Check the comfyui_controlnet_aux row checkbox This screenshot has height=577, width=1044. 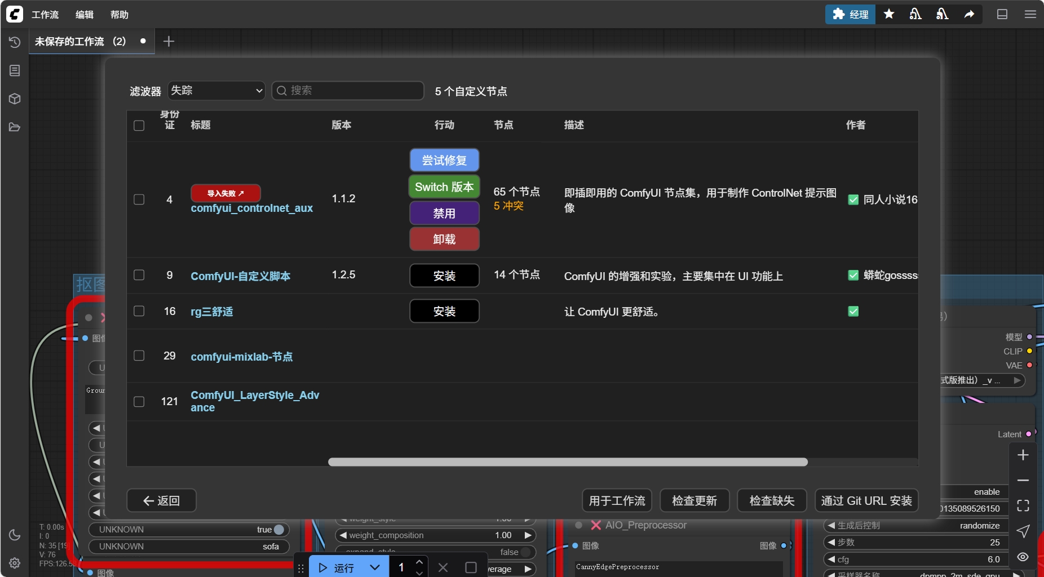pyautogui.click(x=139, y=199)
